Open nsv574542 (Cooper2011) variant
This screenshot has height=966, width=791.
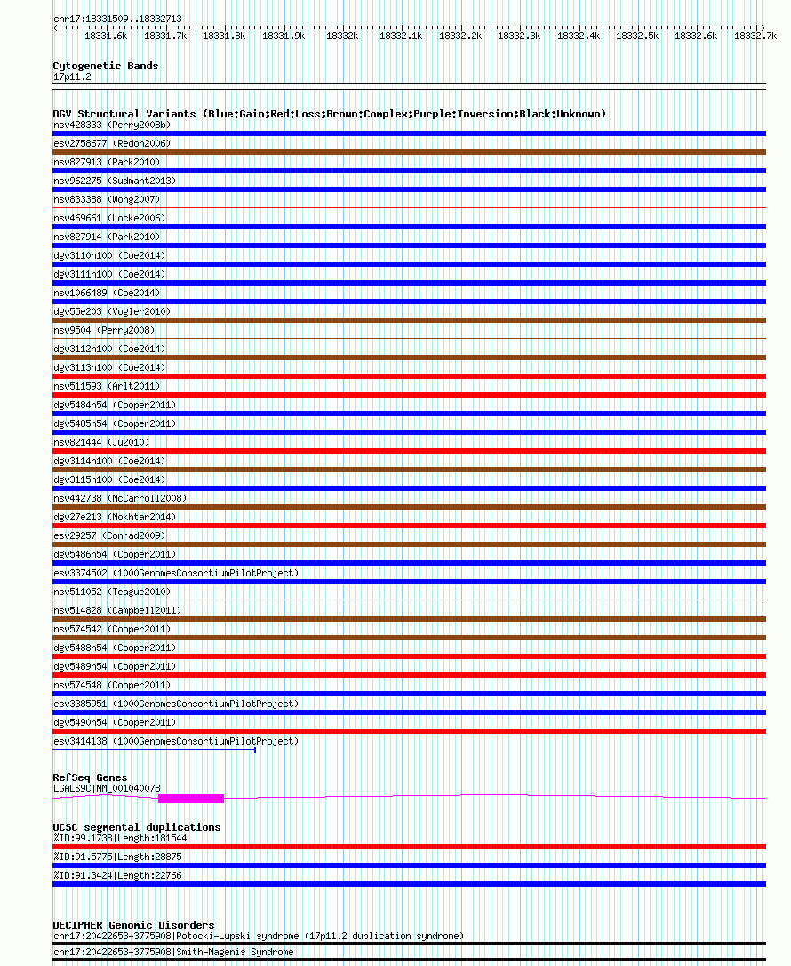point(112,629)
